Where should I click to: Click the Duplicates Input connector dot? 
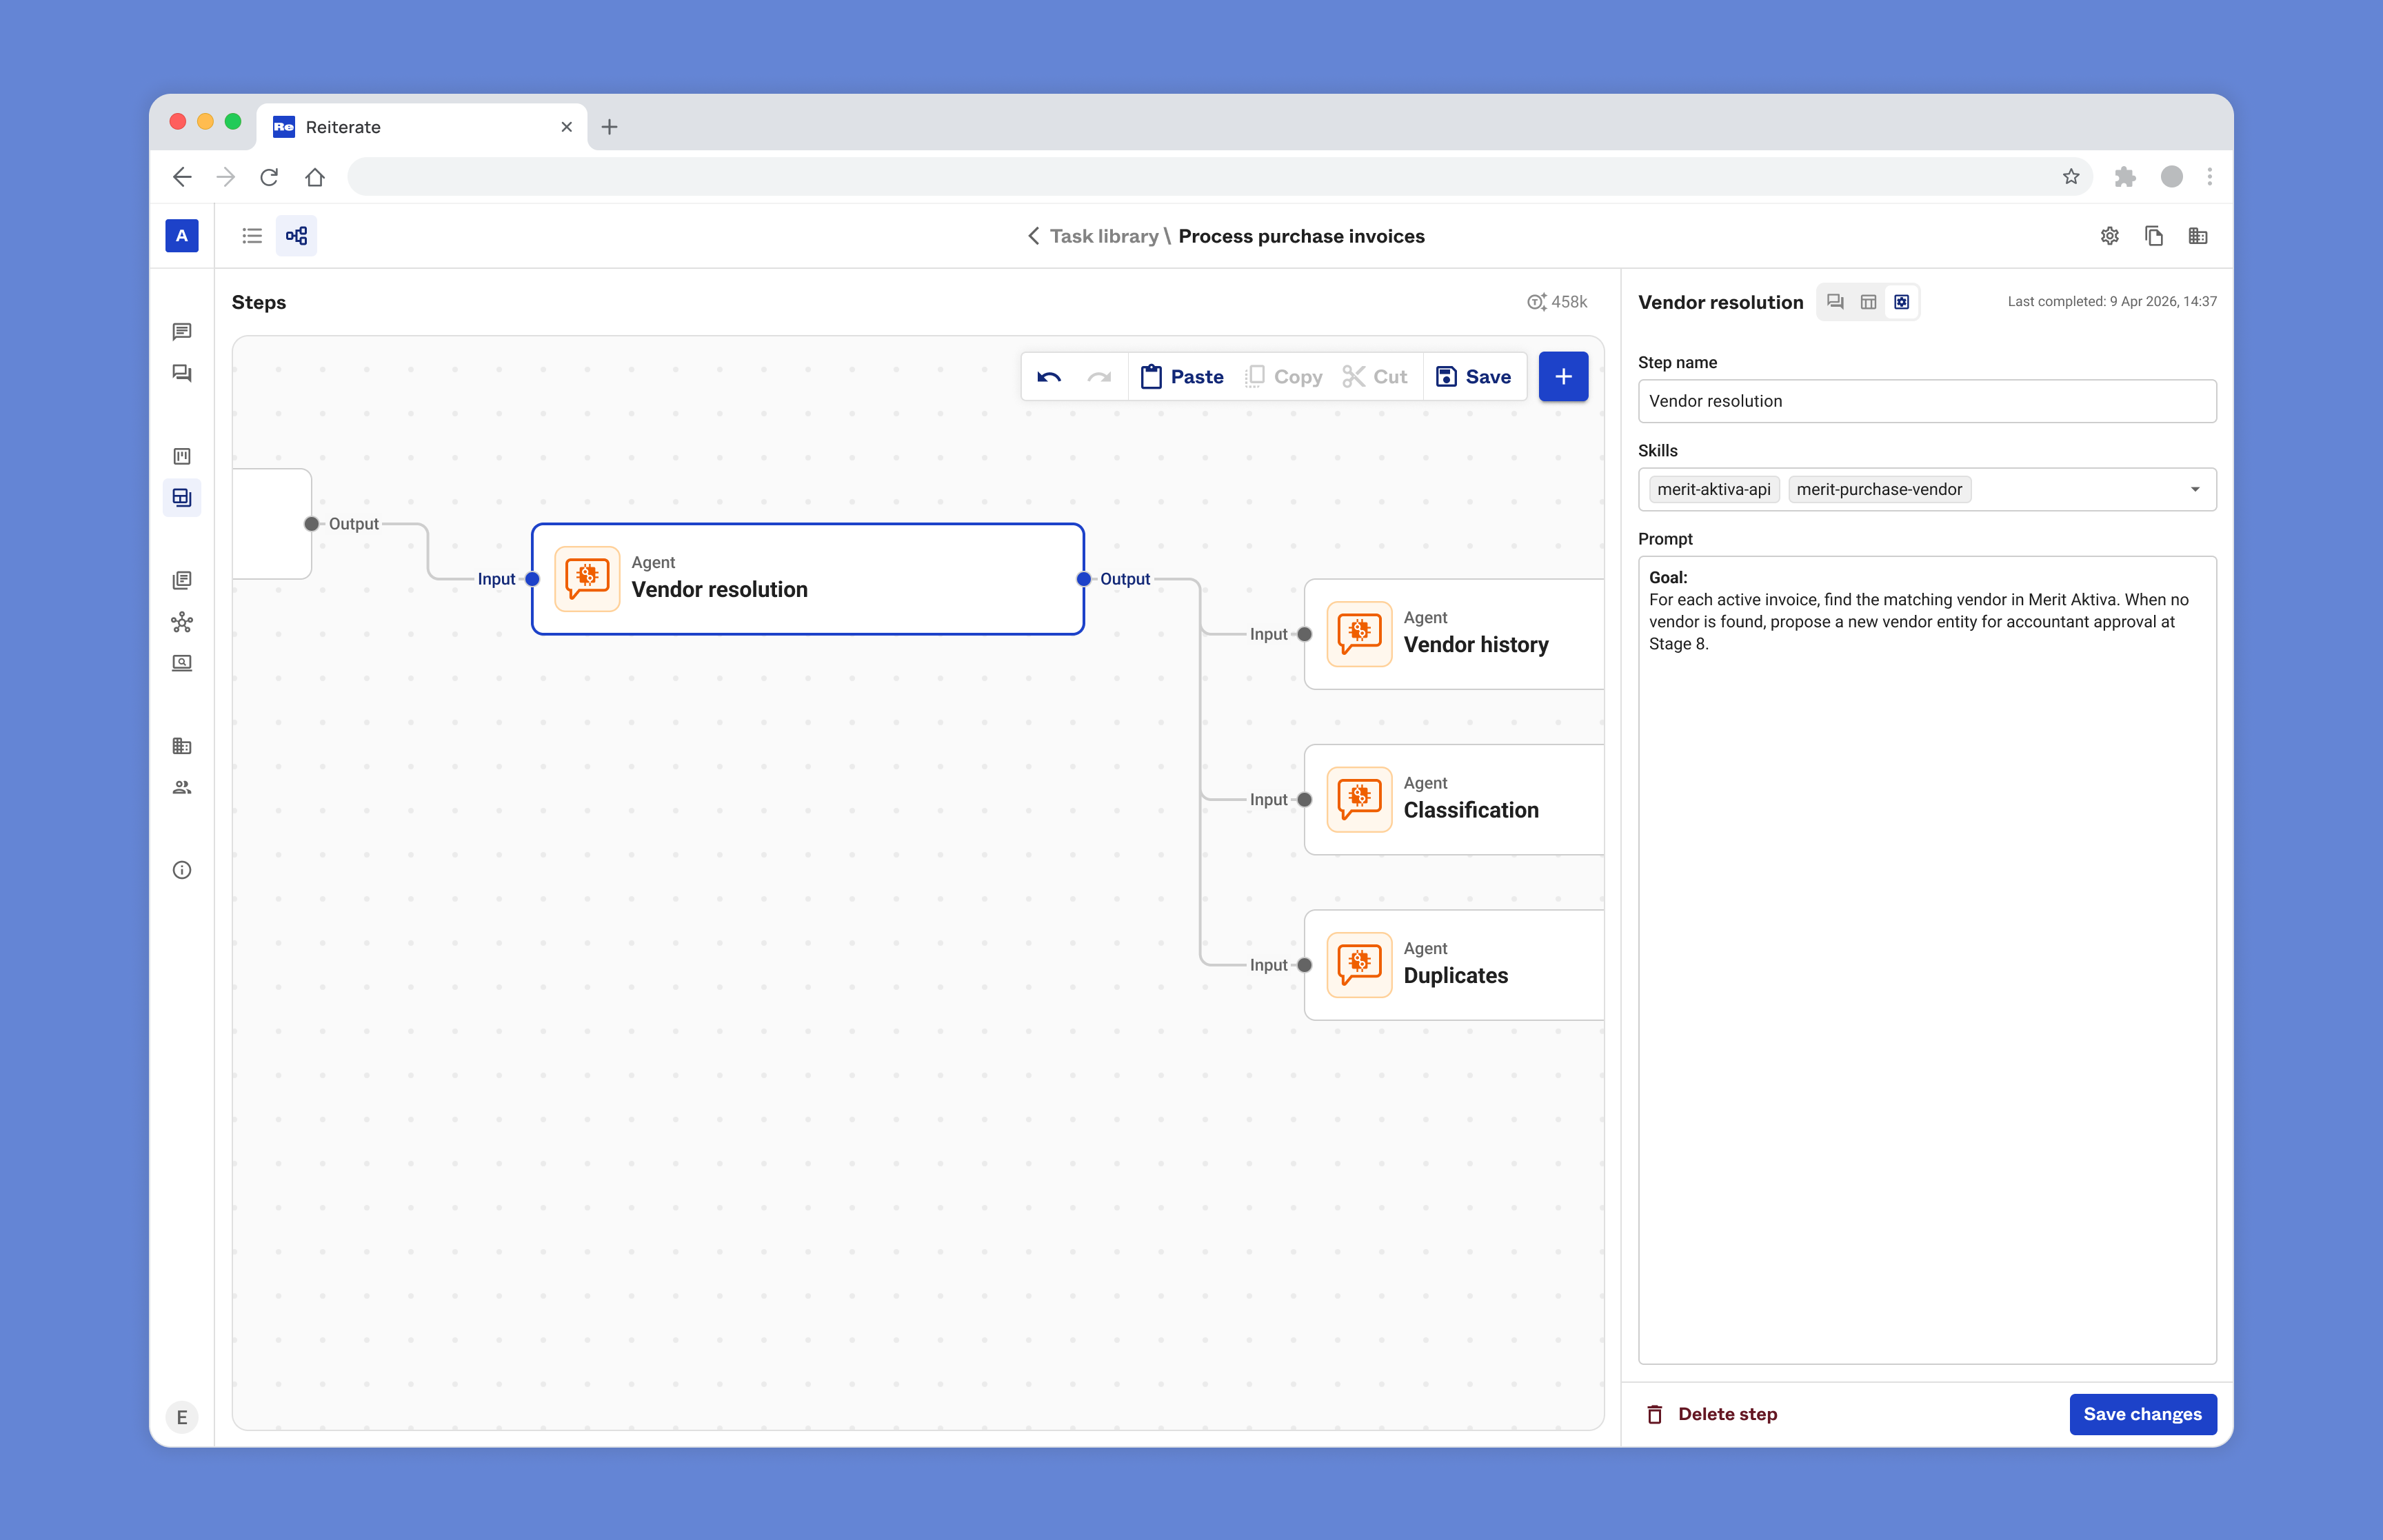[1305, 965]
